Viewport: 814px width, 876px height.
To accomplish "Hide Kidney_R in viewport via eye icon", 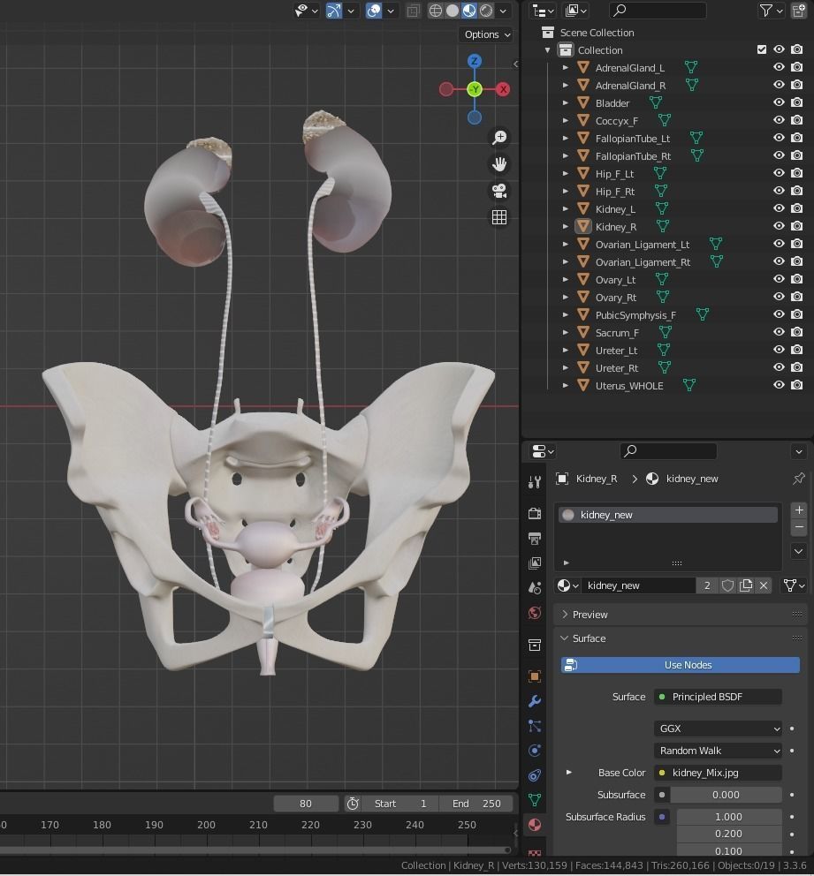I will pos(779,226).
